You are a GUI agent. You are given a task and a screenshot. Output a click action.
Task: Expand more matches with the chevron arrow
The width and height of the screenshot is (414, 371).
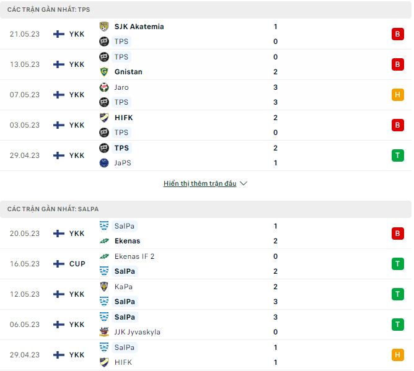244,184
